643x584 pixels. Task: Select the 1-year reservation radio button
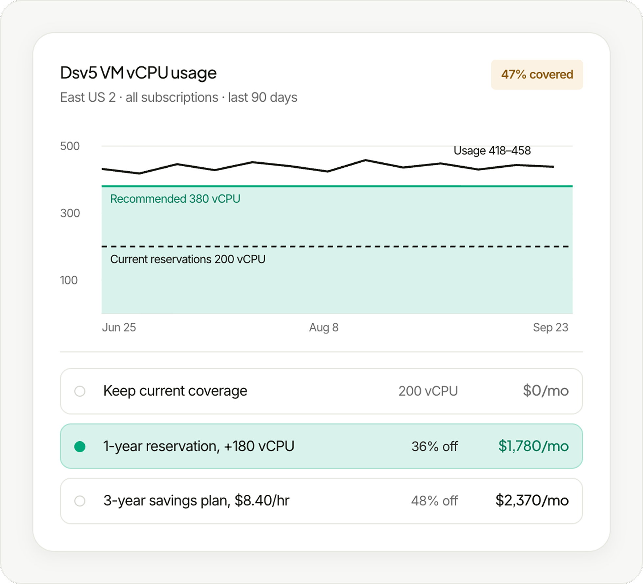[80, 447]
